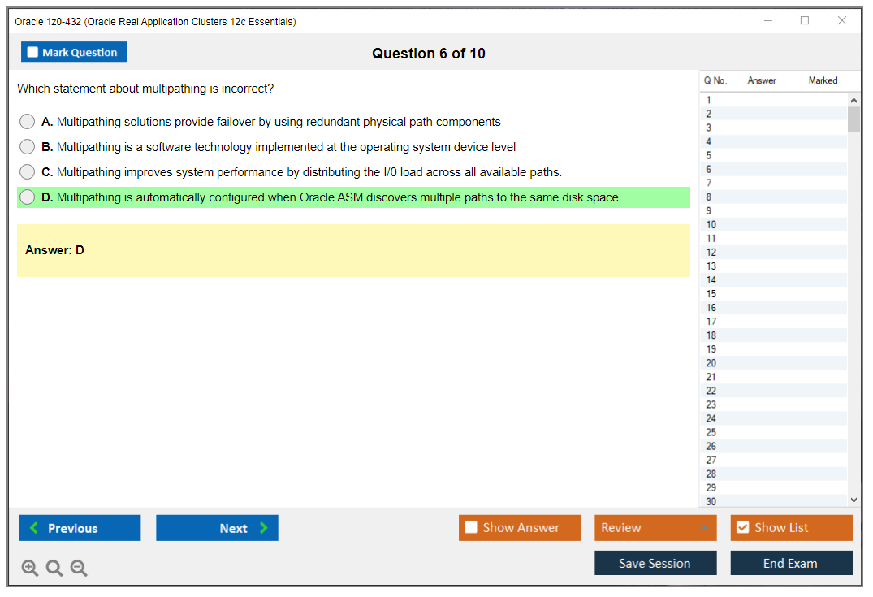Go to the Next question
The height and width of the screenshot is (597, 873).
pos(217,528)
